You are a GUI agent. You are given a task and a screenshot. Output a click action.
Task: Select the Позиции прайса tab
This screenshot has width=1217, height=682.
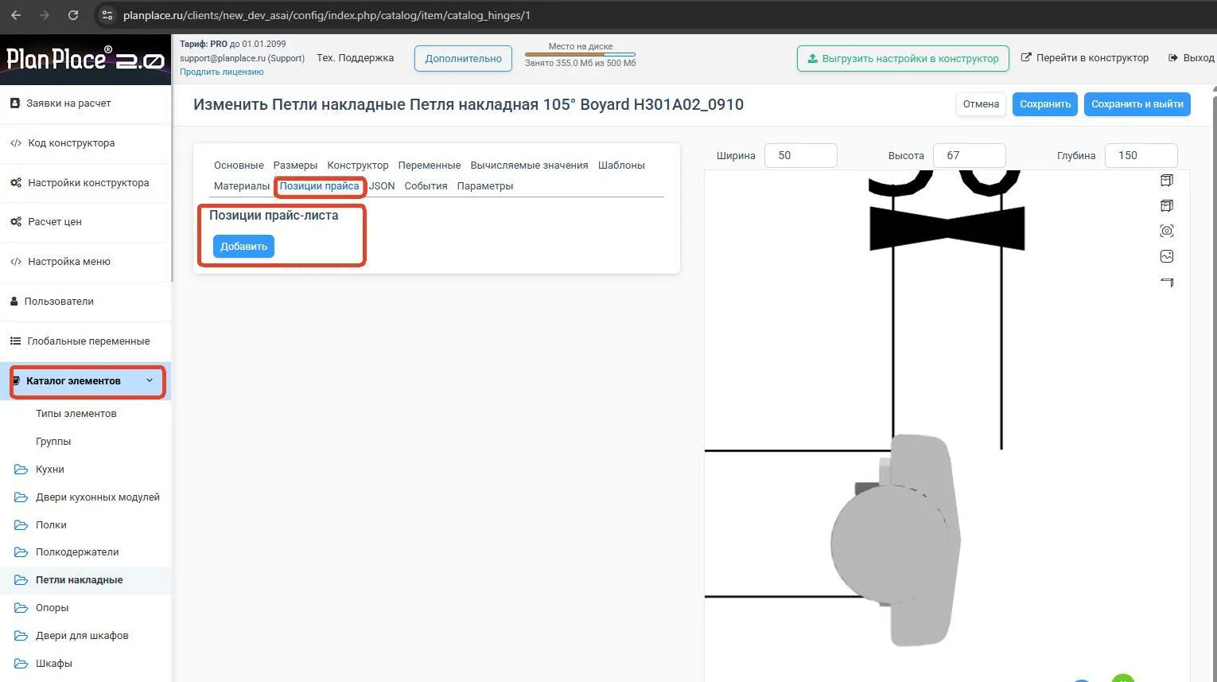319,186
